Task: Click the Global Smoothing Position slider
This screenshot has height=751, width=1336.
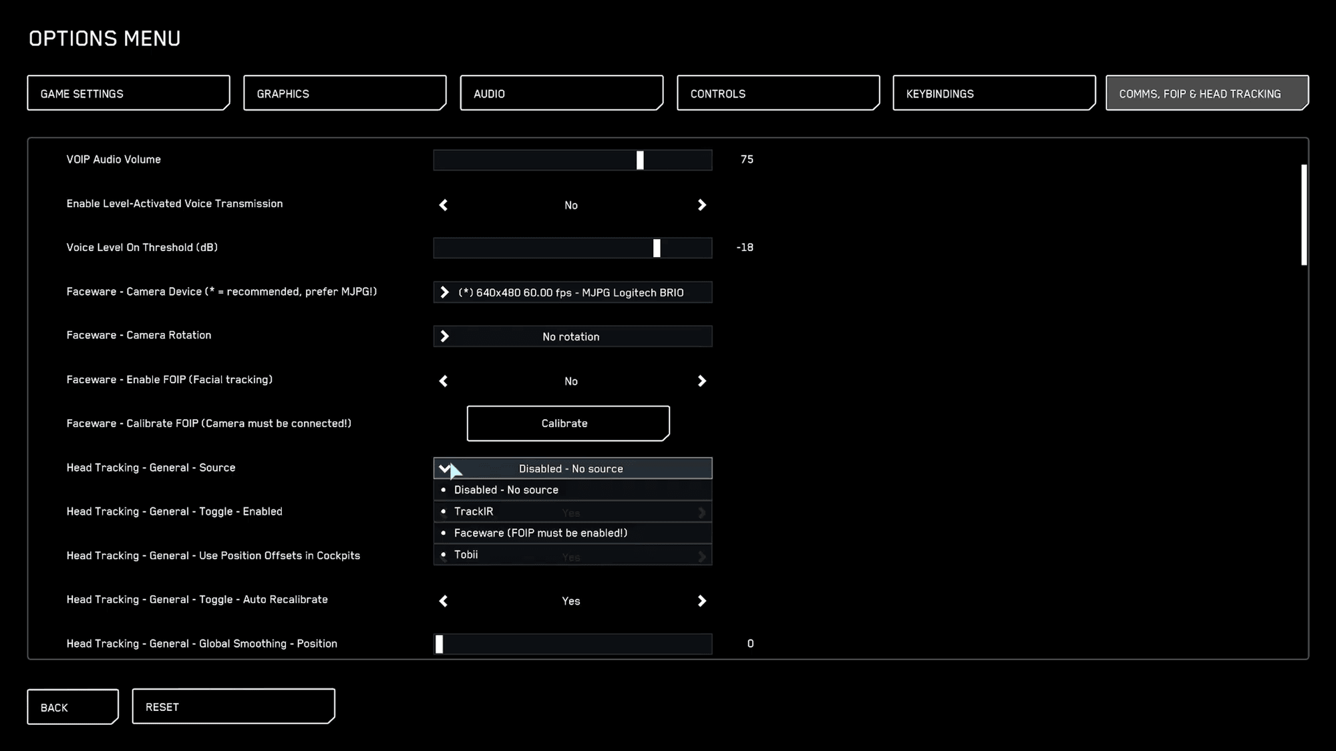Action: pyautogui.click(x=572, y=644)
